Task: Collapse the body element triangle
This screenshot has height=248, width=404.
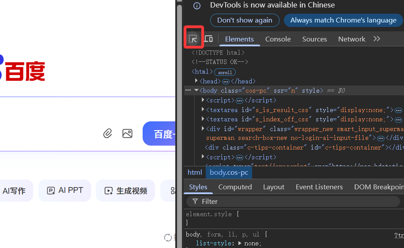Action: coord(196,90)
